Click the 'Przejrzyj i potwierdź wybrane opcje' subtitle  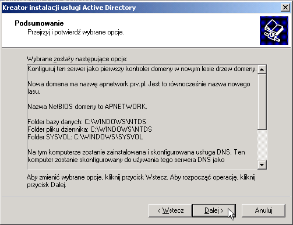[x=76, y=32]
